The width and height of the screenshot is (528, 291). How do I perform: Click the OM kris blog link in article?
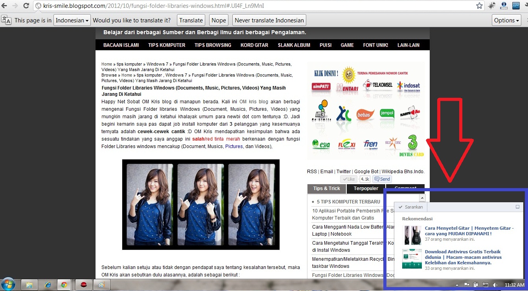[254, 101]
